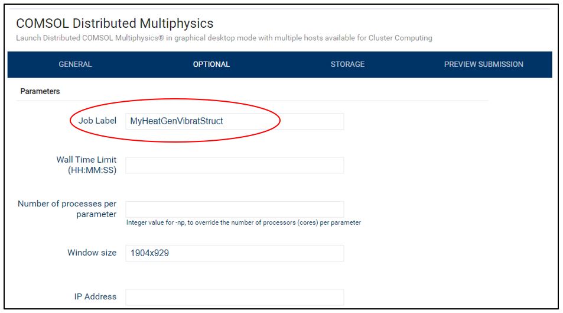This screenshot has height=313, width=563.
Task: Click the Job Label input field
Action: (x=235, y=121)
